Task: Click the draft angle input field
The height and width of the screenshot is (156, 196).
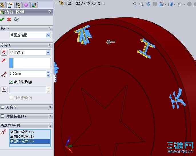Action: click(x=27, y=90)
